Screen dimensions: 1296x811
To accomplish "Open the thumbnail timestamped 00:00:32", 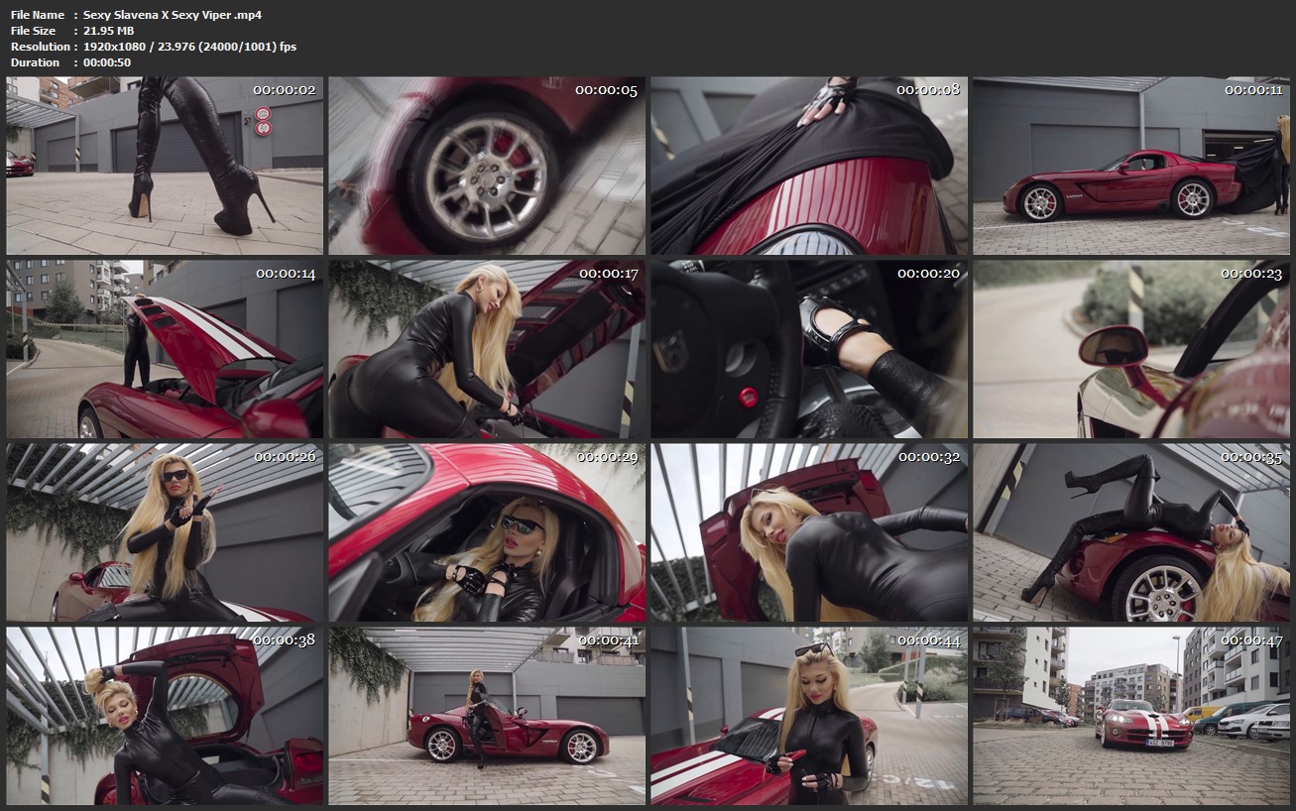I will 809,532.
